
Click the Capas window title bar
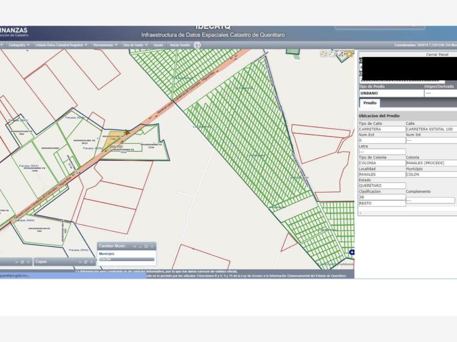[x=65, y=262]
